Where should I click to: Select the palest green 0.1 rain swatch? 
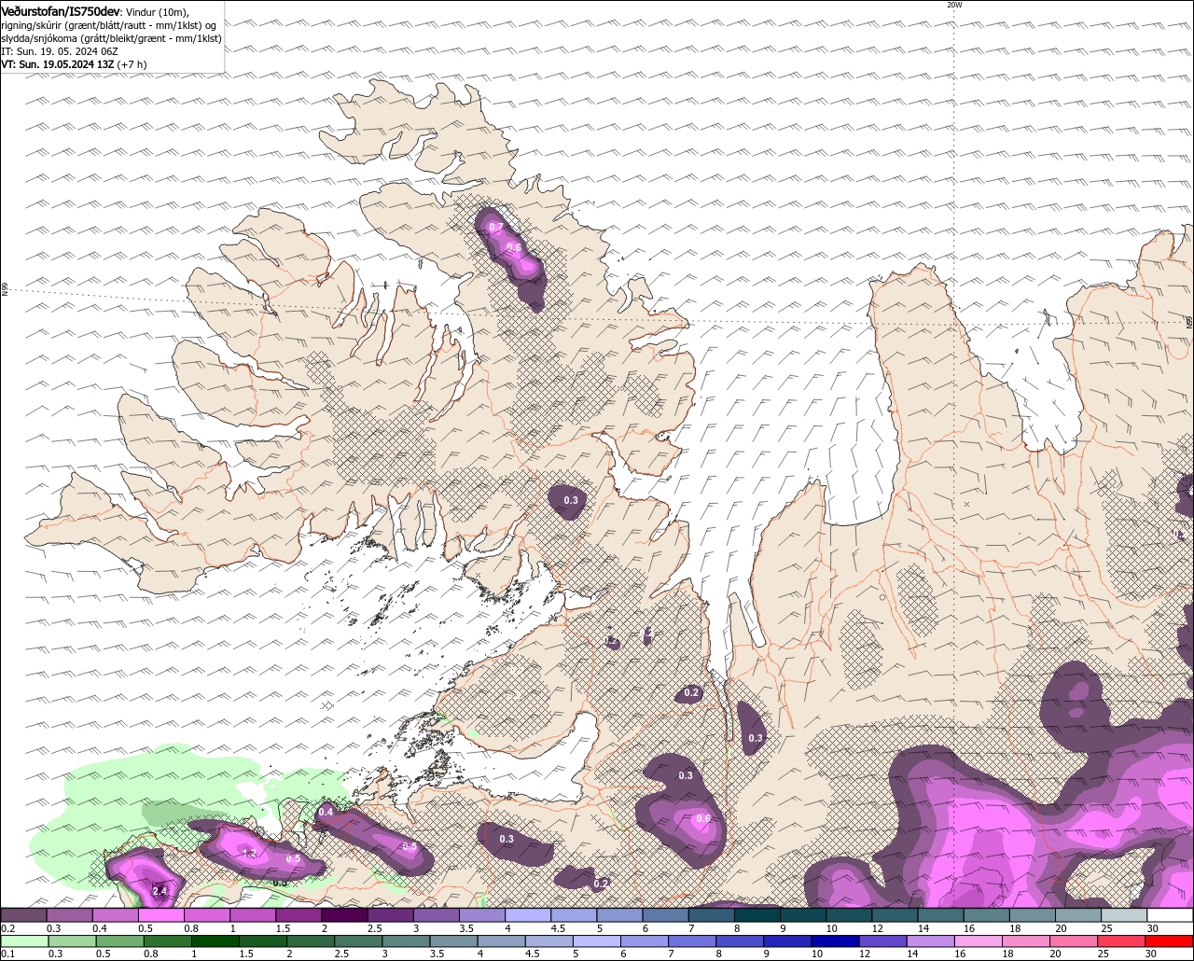point(24,940)
